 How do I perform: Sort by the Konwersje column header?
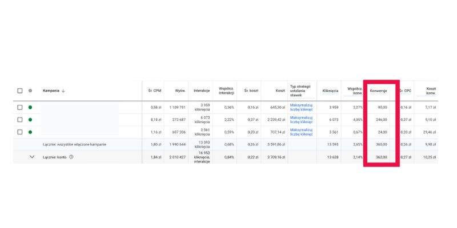379,91
